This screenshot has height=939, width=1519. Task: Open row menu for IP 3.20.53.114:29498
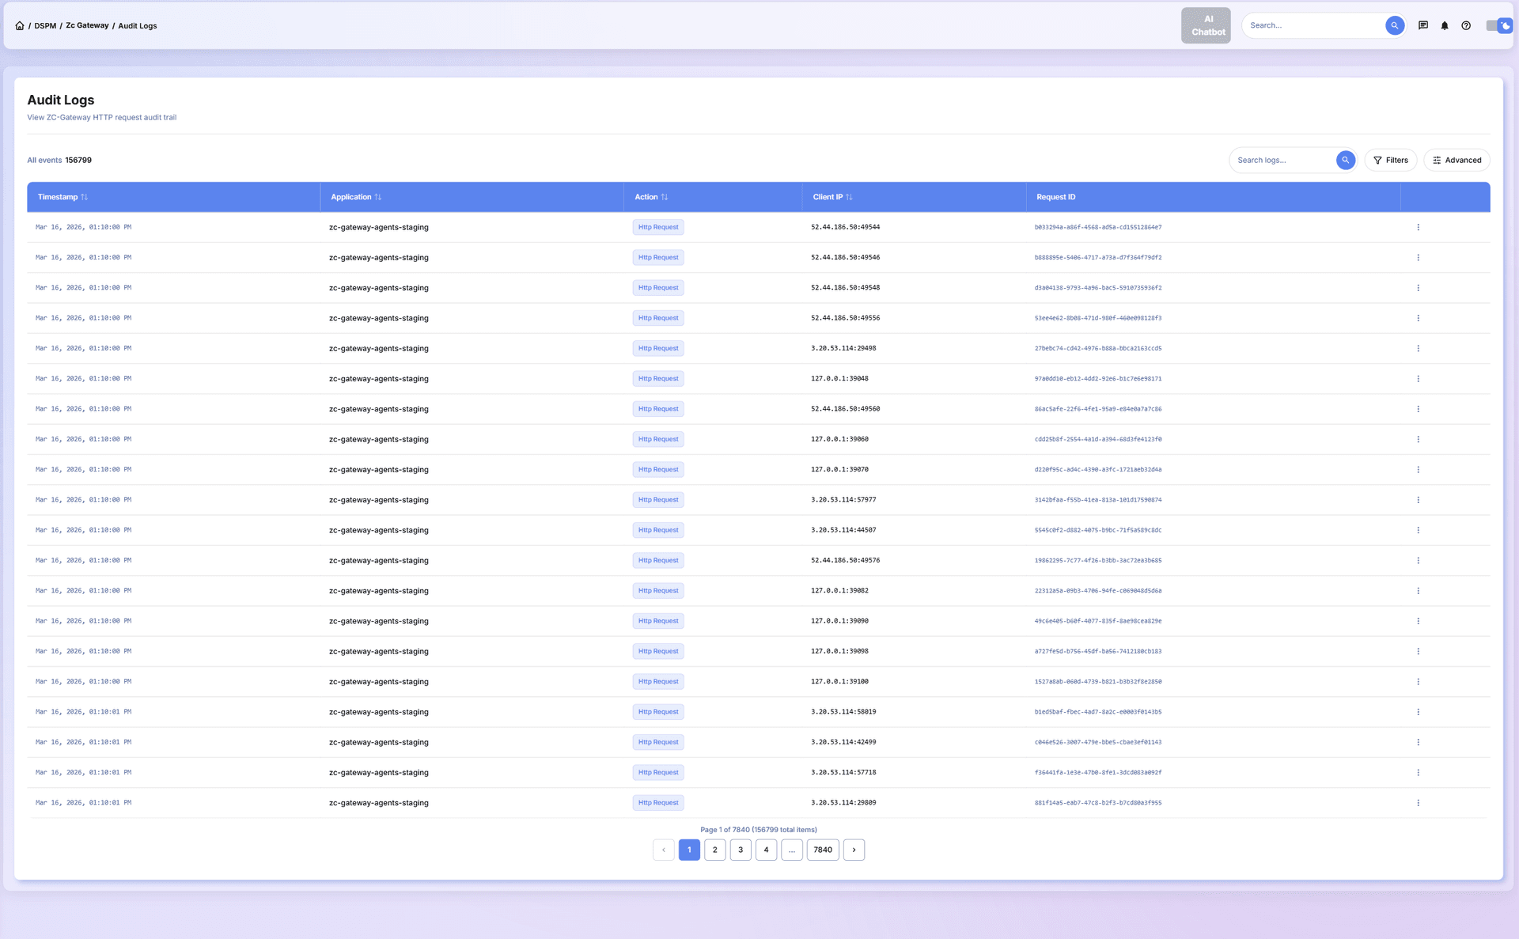click(1418, 348)
